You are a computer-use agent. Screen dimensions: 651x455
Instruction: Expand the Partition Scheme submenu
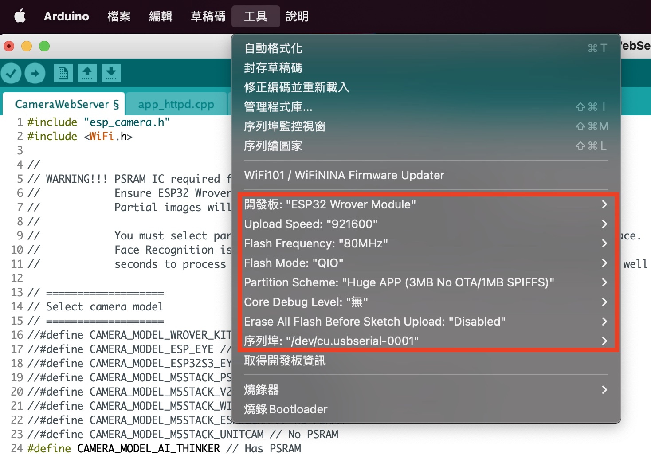[x=426, y=282]
